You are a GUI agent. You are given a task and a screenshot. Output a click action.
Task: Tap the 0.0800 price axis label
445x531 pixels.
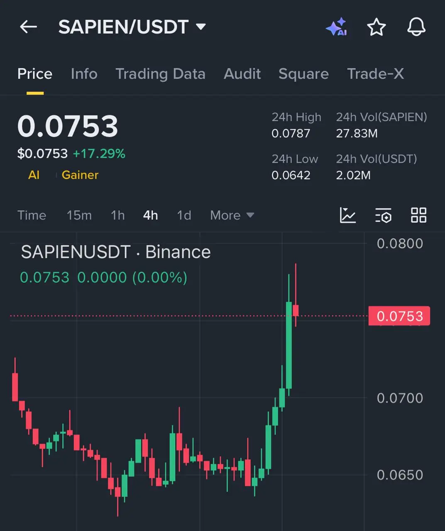400,244
